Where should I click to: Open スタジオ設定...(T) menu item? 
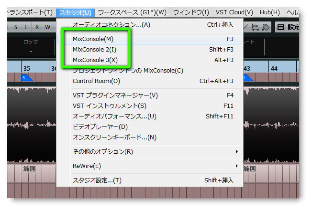pos(150,180)
